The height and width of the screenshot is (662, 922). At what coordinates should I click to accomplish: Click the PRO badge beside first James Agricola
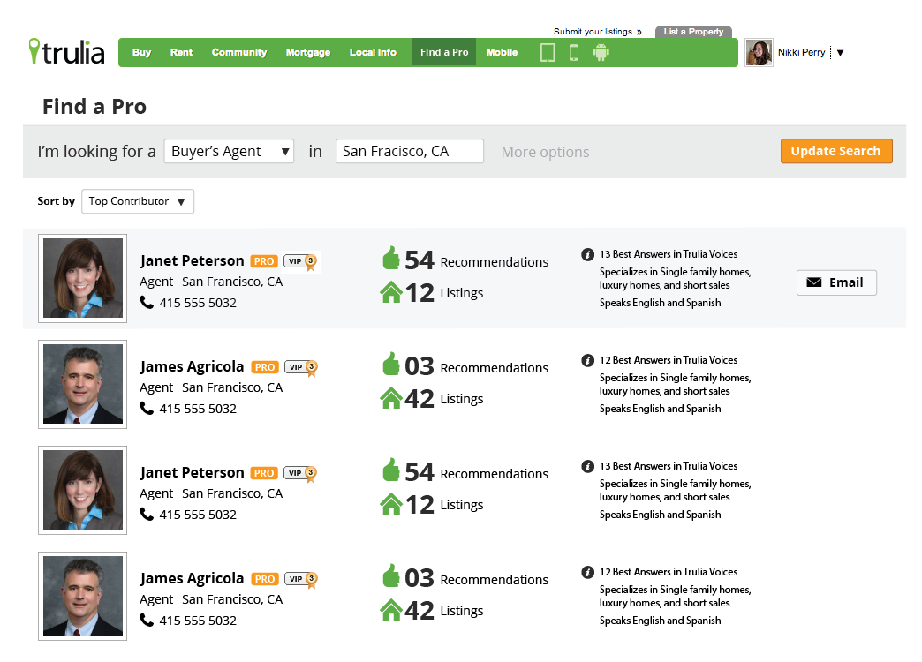(265, 367)
